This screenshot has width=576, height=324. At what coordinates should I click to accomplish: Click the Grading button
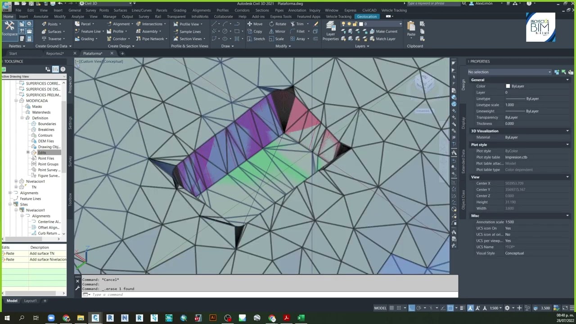click(85, 39)
